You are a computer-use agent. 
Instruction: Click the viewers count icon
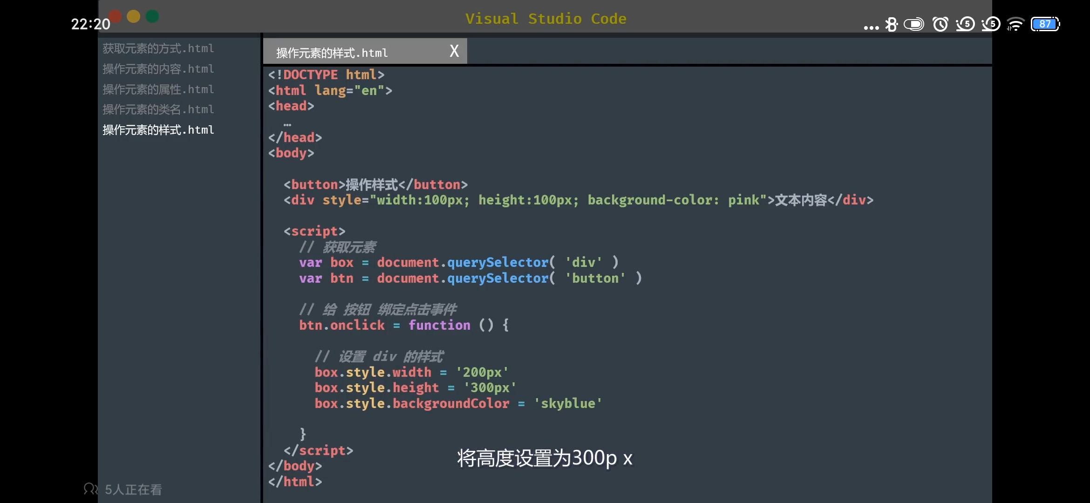point(90,489)
